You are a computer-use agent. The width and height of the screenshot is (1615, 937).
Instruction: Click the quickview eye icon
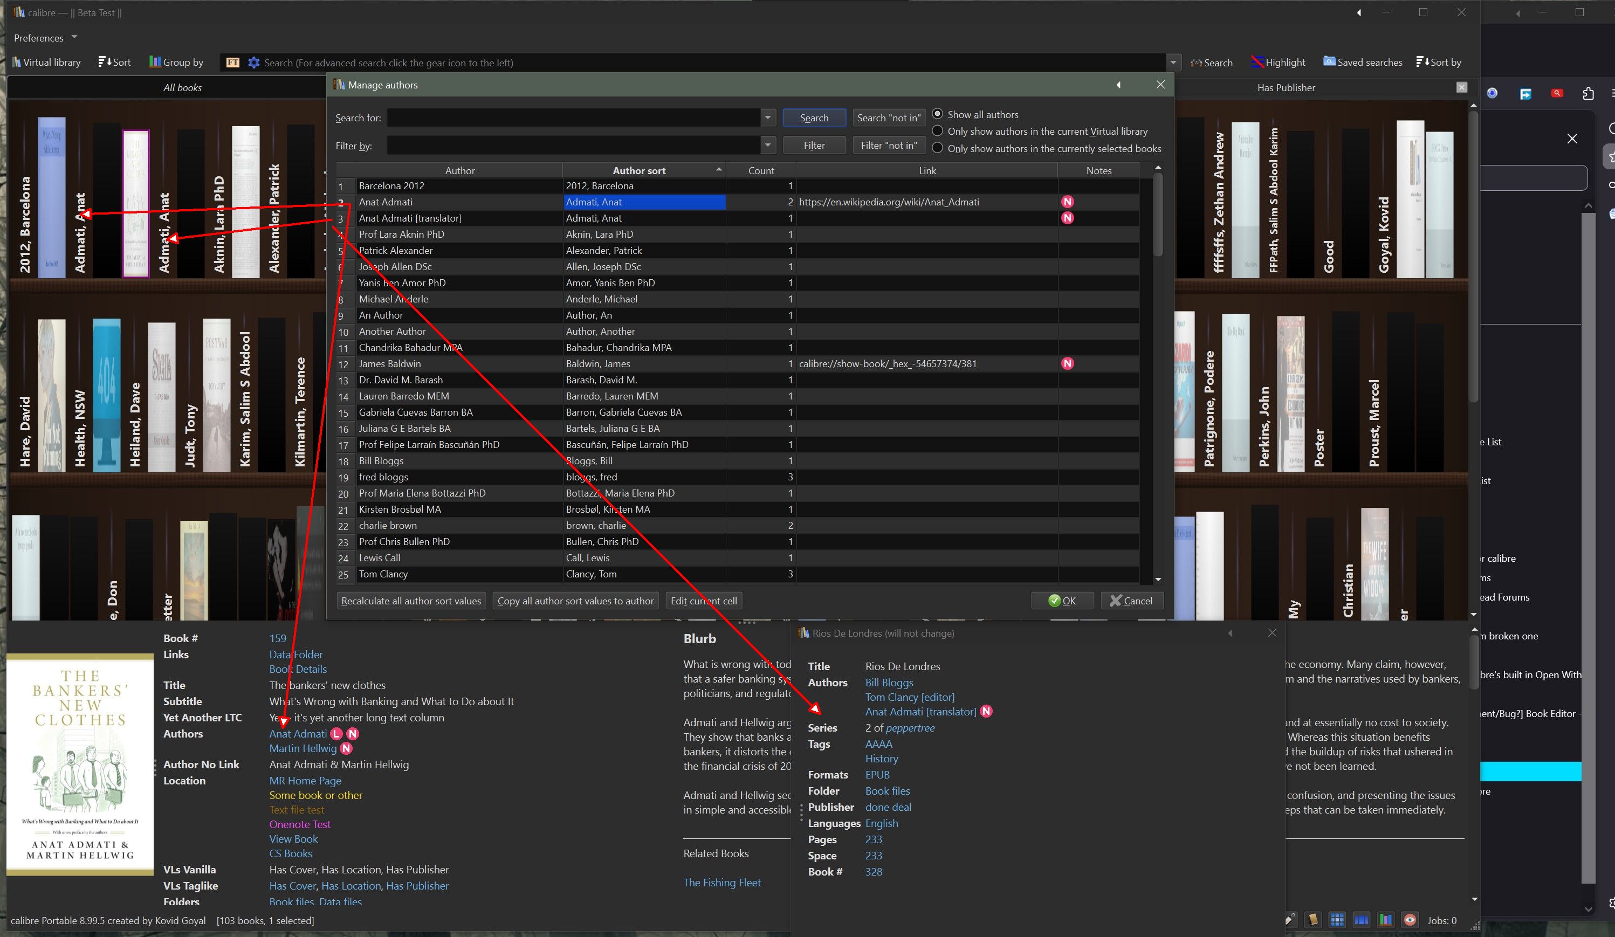(1410, 920)
